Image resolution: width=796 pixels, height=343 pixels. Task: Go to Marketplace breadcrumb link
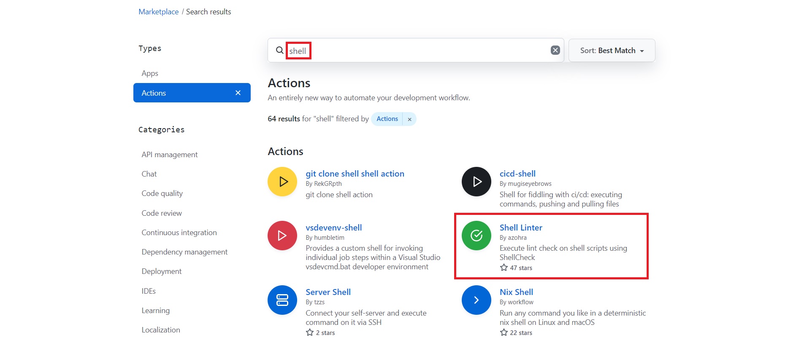pyautogui.click(x=159, y=12)
